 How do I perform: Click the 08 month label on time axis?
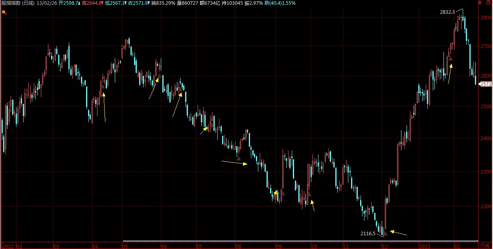[238, 246]
